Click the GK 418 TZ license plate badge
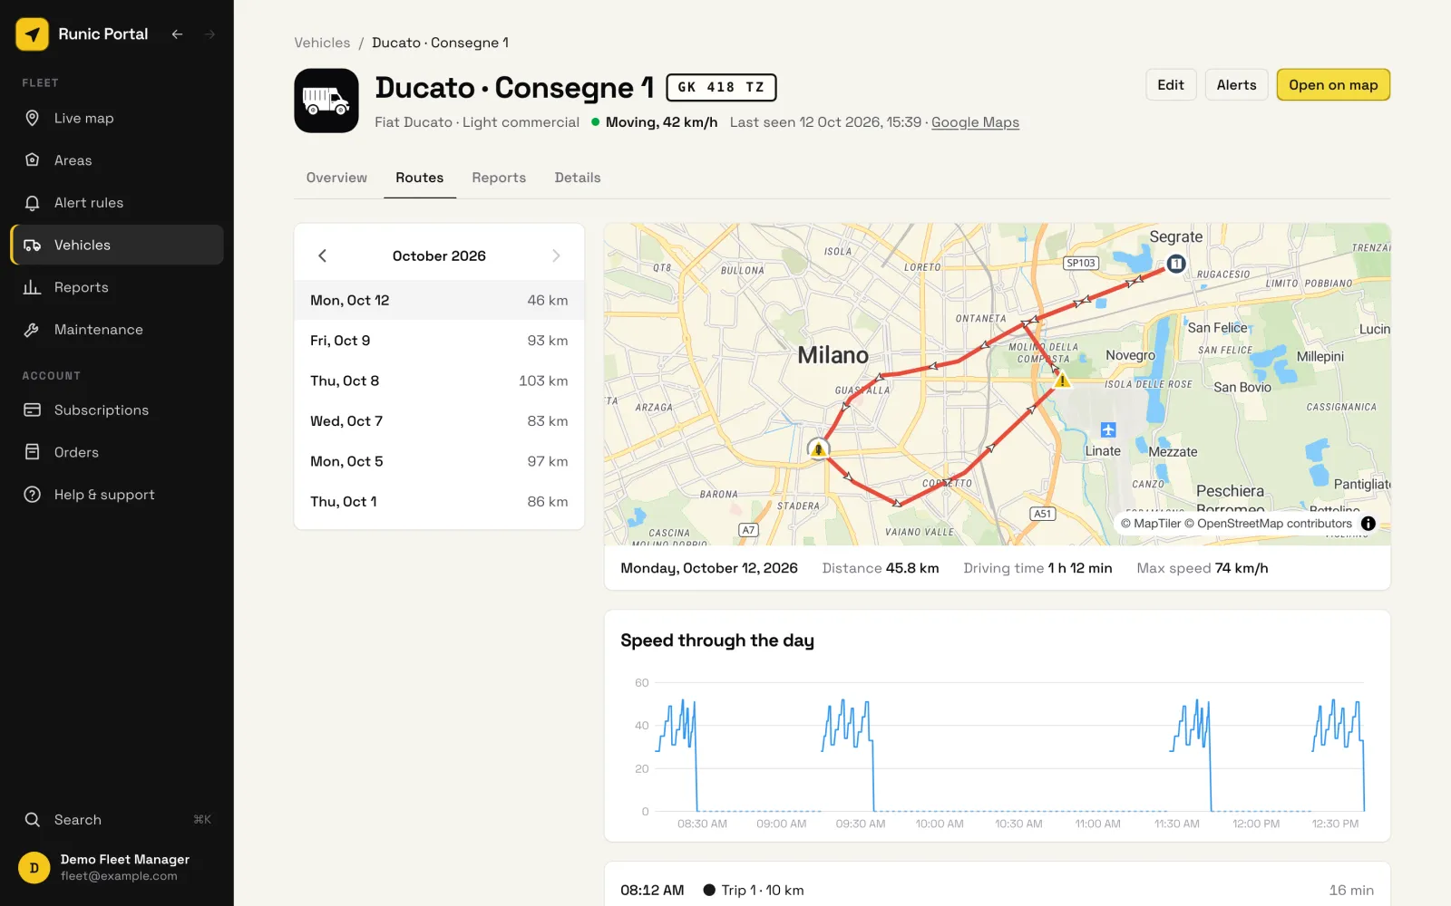Viewport: 1451px width, 906px height. tap(721, 87)
